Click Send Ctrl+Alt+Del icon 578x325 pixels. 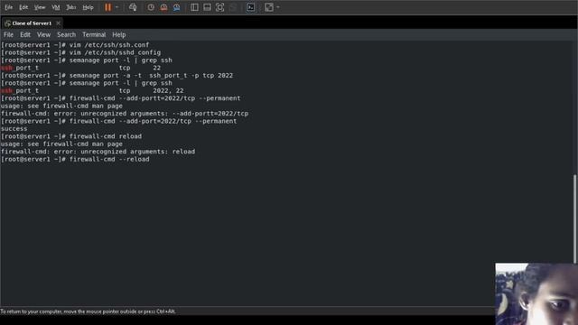pos(133,7)
